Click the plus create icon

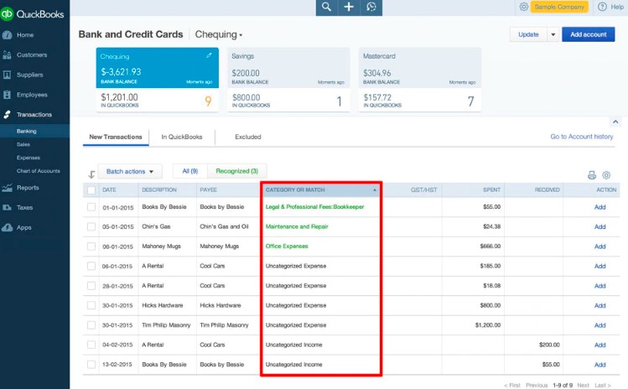click(349, 7)
